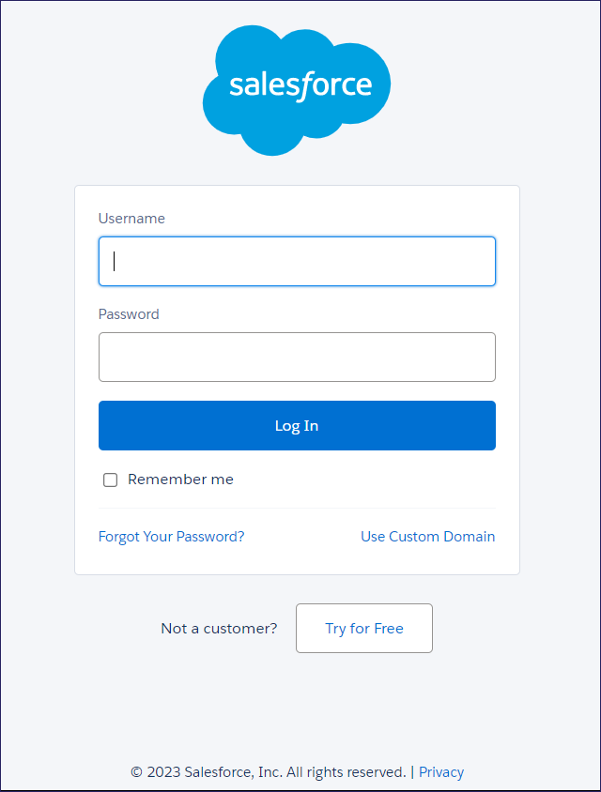The width and height of the screenshot is (601, 792).
Task: Click the Try for Free button
Action: pos(364,628)
